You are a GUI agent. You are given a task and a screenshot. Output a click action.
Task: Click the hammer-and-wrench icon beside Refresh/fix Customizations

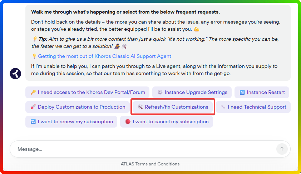coord(140,107)
